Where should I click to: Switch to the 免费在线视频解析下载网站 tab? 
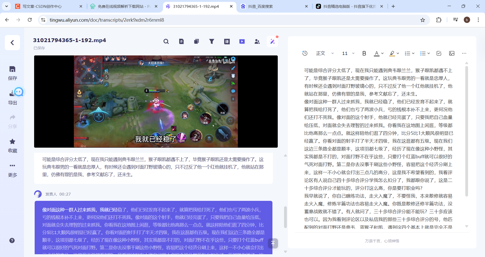[124, 7]
